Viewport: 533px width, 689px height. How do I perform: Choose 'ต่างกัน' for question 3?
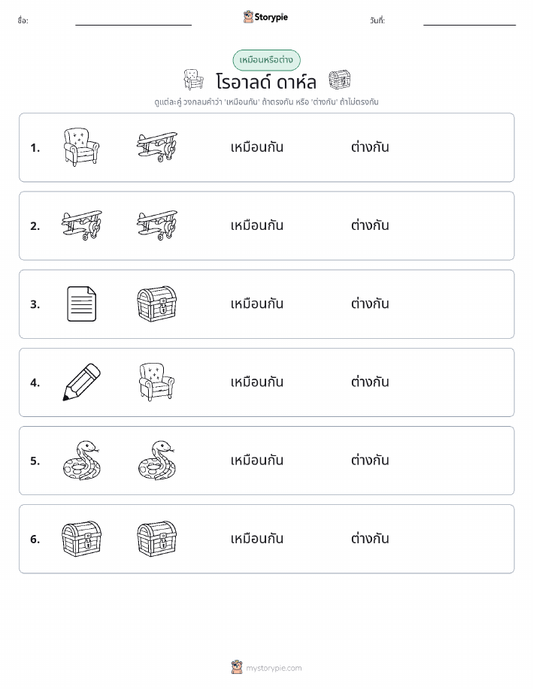370,304
